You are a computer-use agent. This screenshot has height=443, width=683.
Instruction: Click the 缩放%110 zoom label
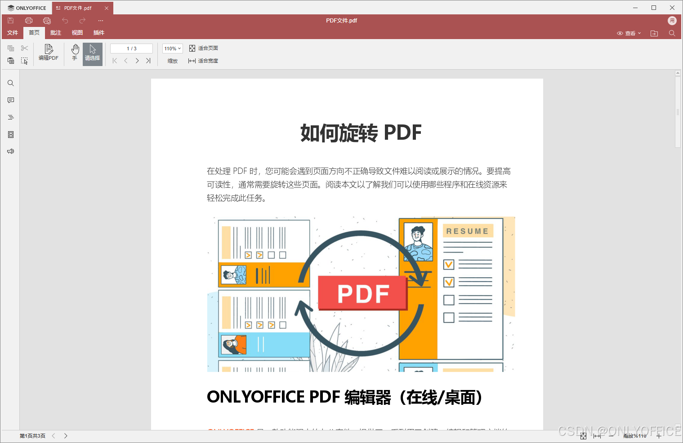pyautogui.click(x=635, y=436)
